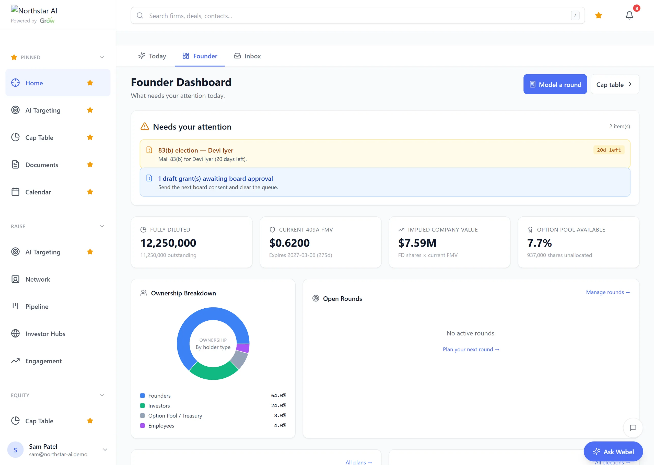Viewport: 654px width, 465px height.
Task: Toggle the Documents pin star
Action: click(x=90, y=165)
